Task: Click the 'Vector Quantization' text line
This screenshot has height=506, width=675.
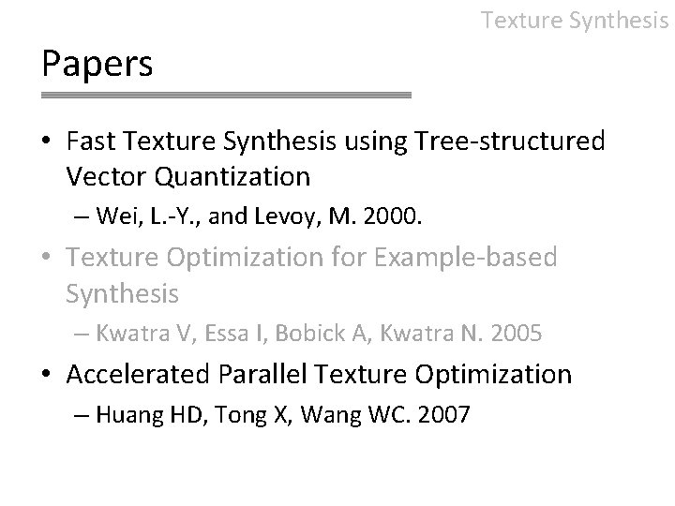Action: coord(188,176)
